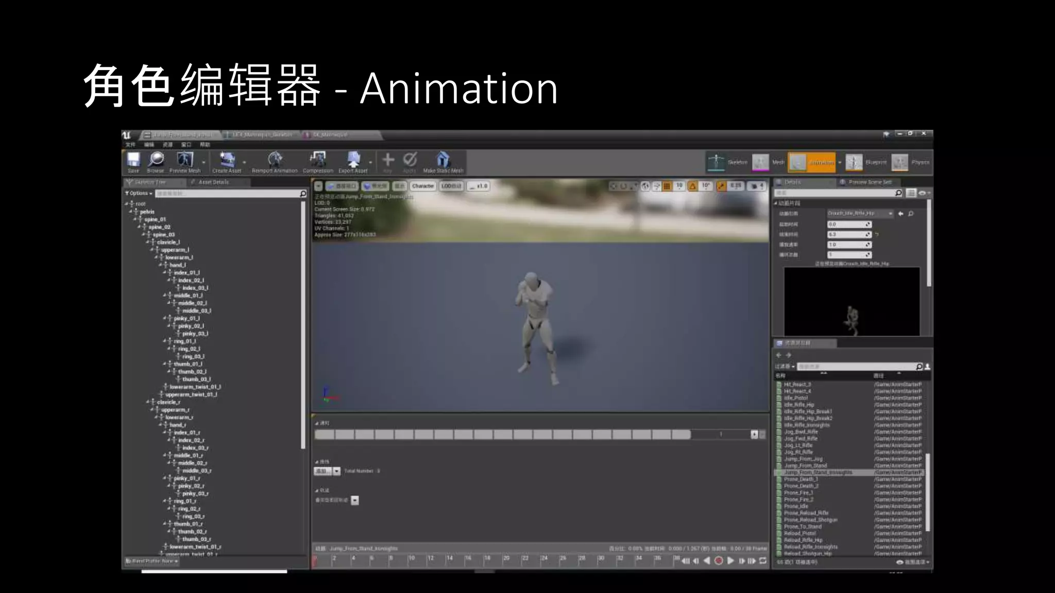Open the viewport options dropdown arrow
Image resolution: width=1055 pixels, height=593 pixels.
(318, 186)
